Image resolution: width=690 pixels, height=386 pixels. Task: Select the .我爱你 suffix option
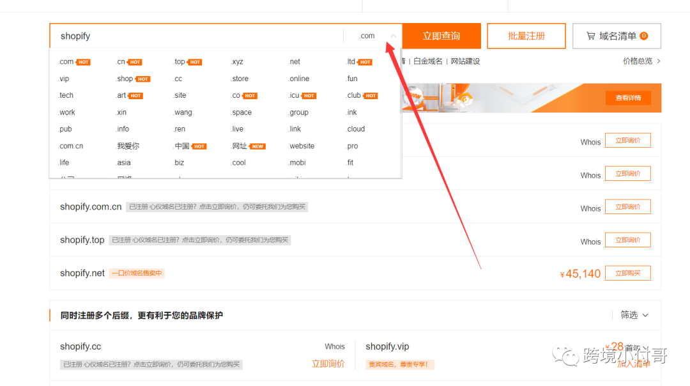pos(128,146)
